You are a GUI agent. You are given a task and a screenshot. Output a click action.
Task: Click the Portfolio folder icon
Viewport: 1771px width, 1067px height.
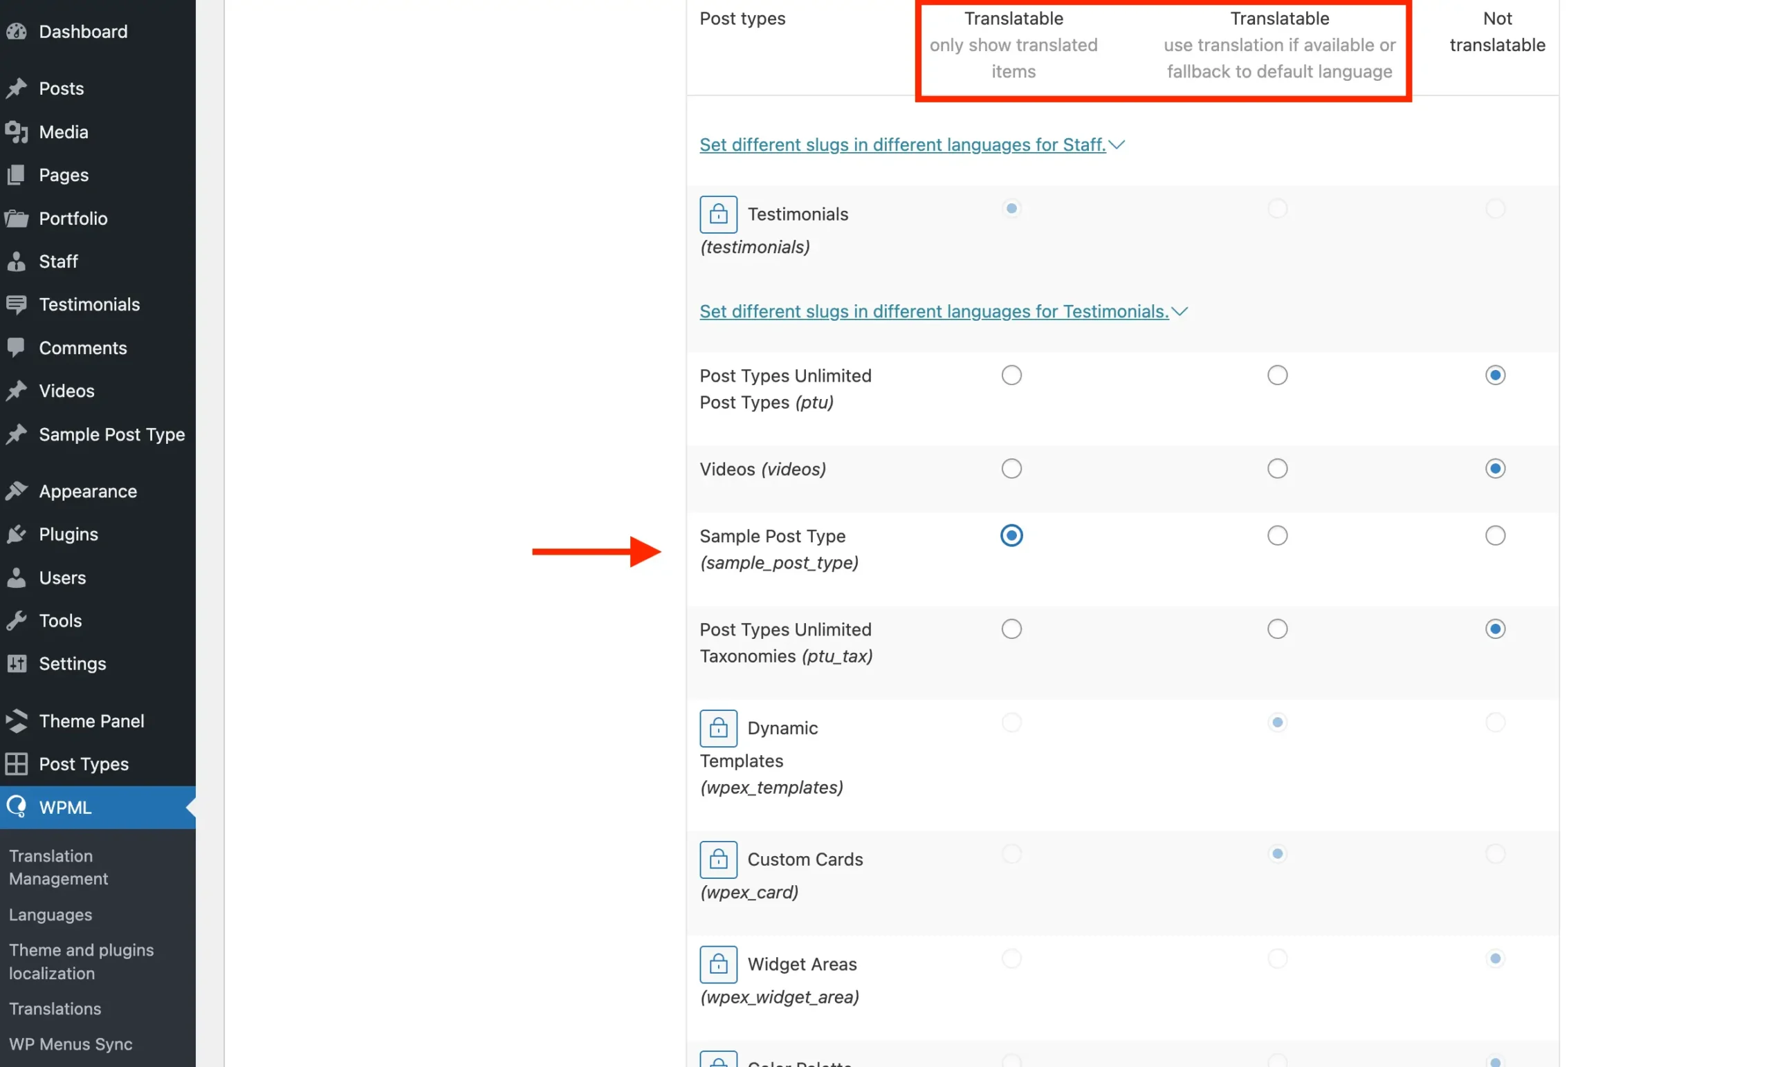tap(17, 219)
